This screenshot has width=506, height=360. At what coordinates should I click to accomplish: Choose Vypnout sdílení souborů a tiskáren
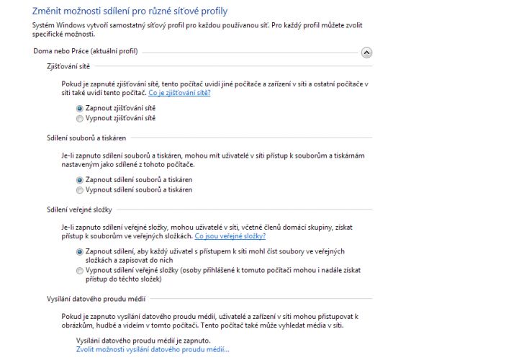(80, 190)
